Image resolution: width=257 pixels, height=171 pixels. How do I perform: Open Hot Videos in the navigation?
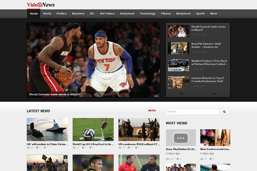point(107,14)
